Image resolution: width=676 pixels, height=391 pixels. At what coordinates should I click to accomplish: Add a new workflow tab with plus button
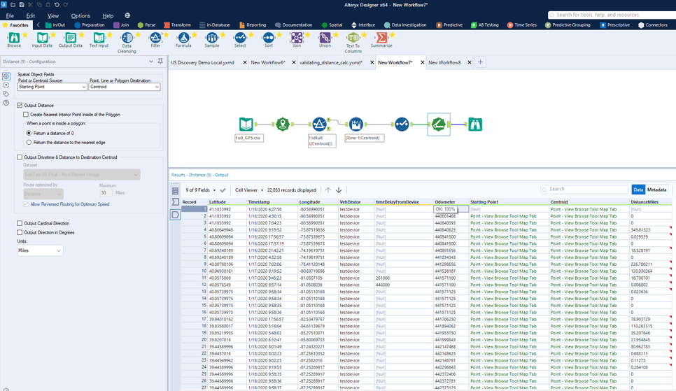[x=481, y=62]
